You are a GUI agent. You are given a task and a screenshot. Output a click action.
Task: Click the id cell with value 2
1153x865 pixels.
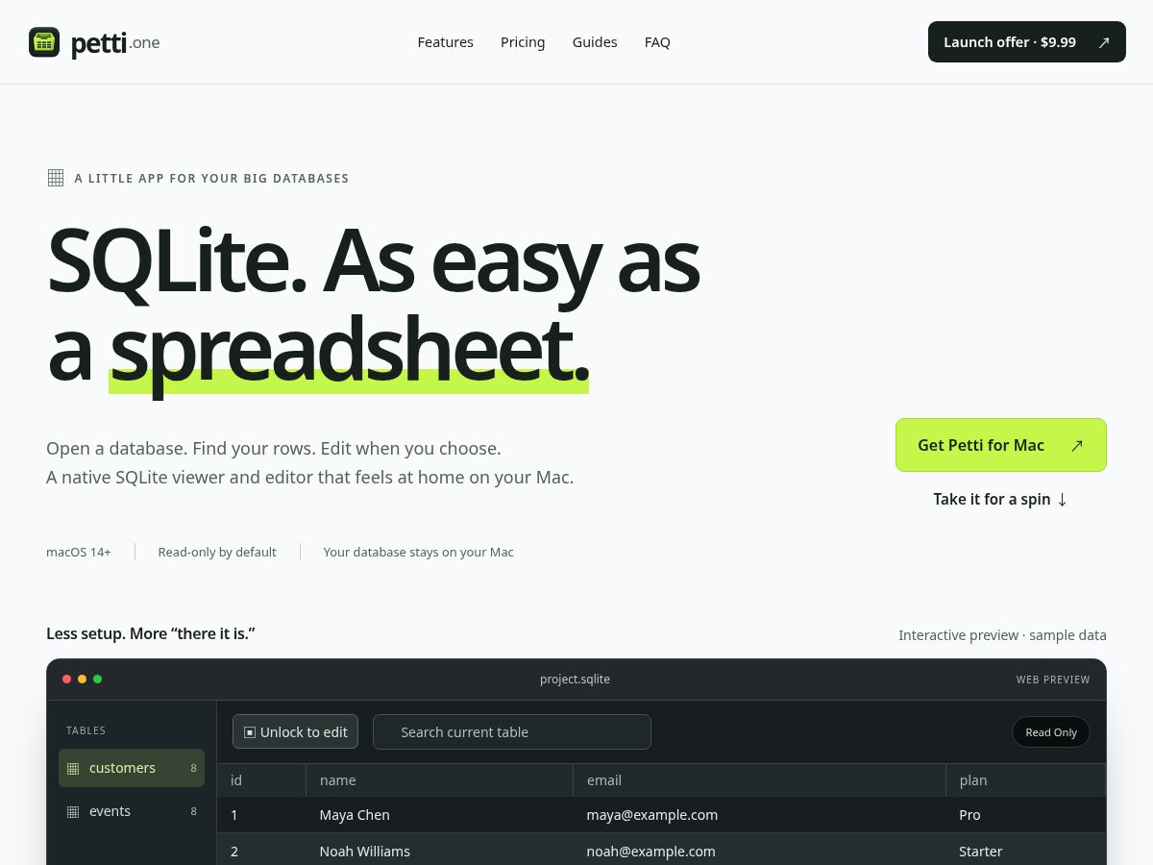click(261, 851)
